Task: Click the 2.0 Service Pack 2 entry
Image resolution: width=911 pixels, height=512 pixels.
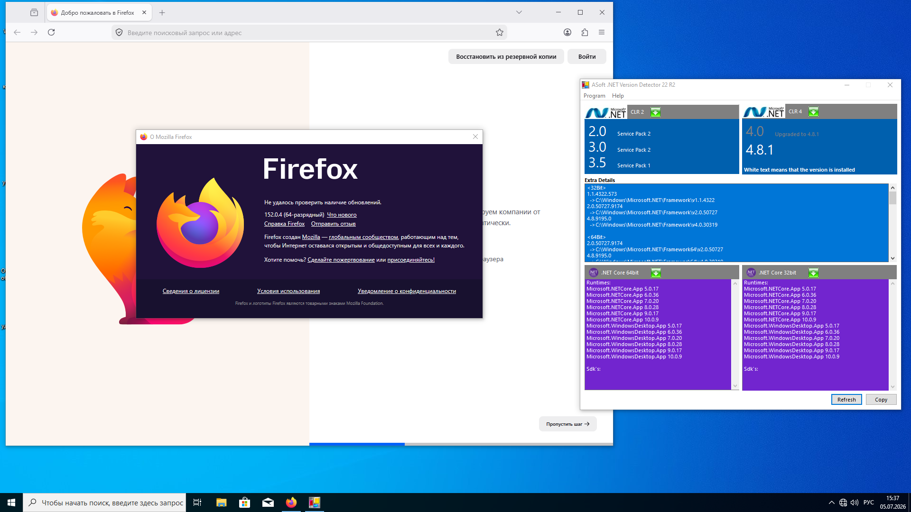Action: 620,132
